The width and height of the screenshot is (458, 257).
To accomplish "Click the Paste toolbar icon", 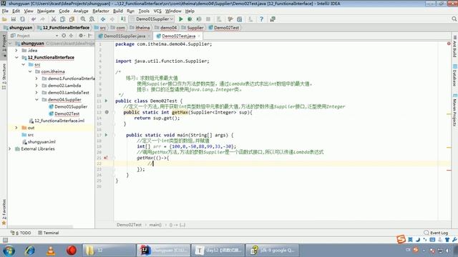I will tap(72, 19).
